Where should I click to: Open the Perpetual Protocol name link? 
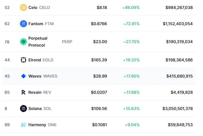[38, 42]
